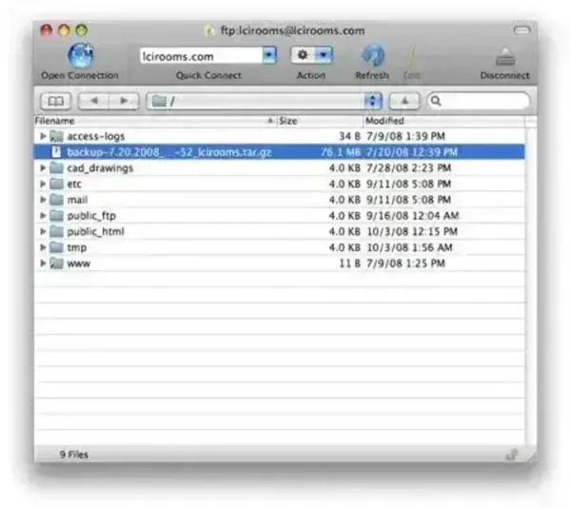Click the tmp folder name text

(x=77, y=248)
